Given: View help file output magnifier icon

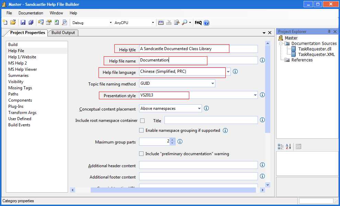Looking at the screenshot, I should [x=184, y=23].
